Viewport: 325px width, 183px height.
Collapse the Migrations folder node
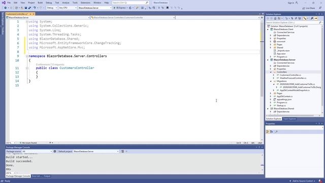[271, 81]
